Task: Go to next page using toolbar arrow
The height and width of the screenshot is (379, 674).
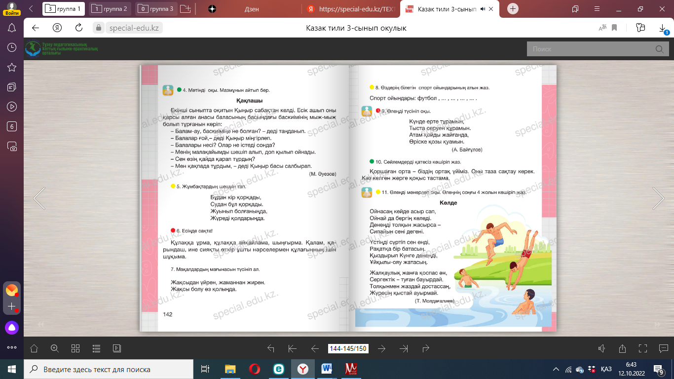Action: point(381,348)
